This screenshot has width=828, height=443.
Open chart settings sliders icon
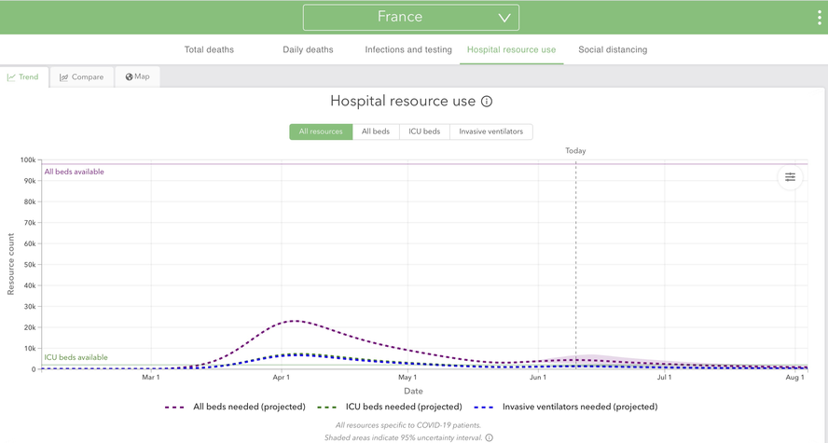[790, 177]
